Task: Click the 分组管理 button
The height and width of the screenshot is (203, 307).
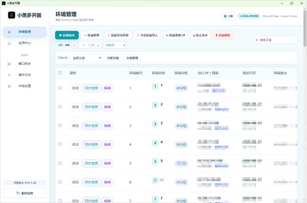Action: tap(132, 58)
